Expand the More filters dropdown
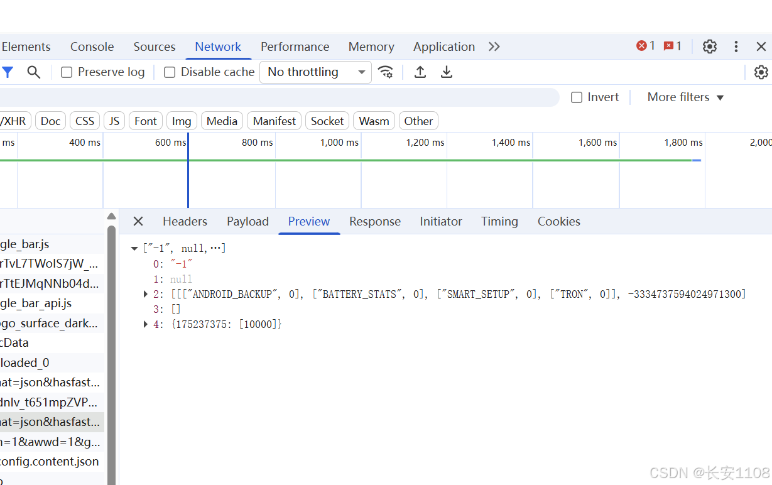772x485 pixels. [x=686, y=97]
